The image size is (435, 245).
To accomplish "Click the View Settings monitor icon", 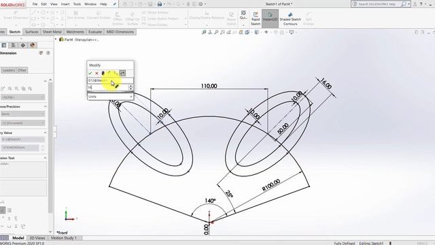I will 292,32.
